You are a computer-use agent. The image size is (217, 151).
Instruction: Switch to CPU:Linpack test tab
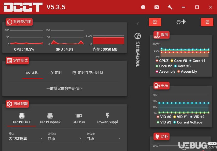pyautogui.click(x=50, y=119)
